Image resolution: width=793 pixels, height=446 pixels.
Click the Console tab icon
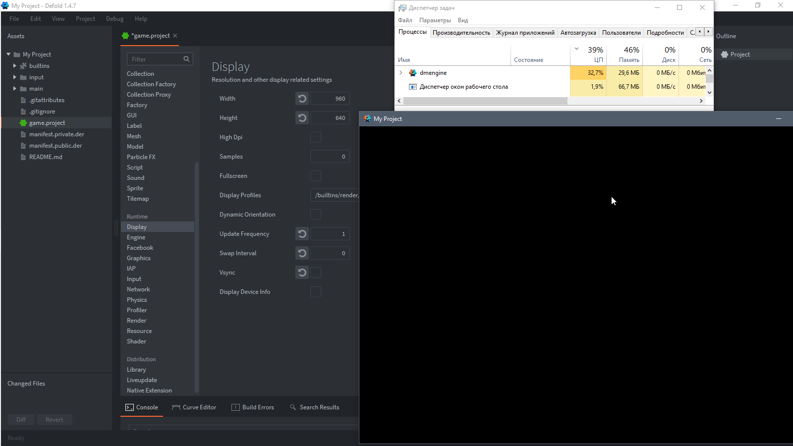click(x=129, y=407)
